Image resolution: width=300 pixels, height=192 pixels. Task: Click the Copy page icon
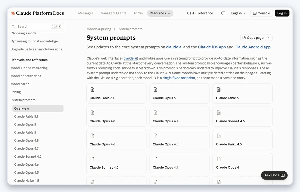[x=244, y=38]
